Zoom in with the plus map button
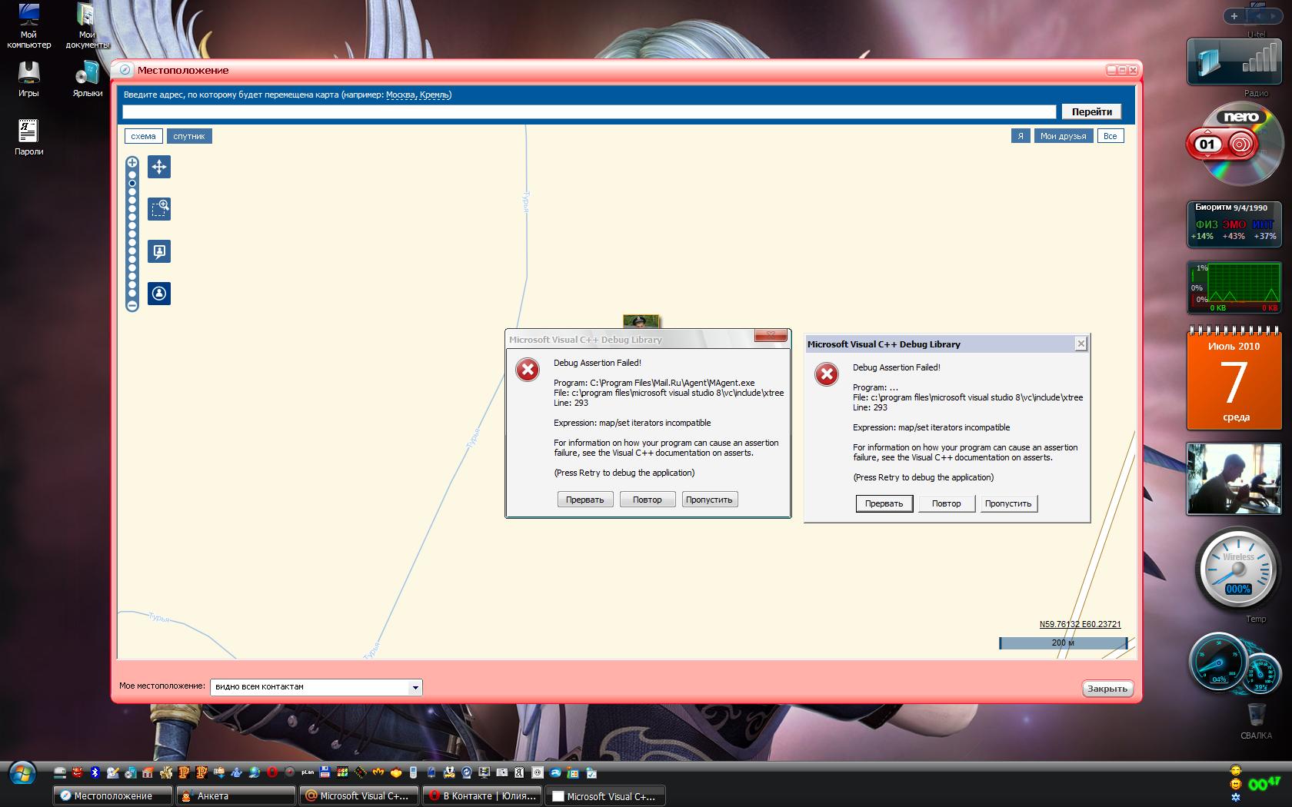This screenshot has width=1292, height=807. click(x=132, y=163)
